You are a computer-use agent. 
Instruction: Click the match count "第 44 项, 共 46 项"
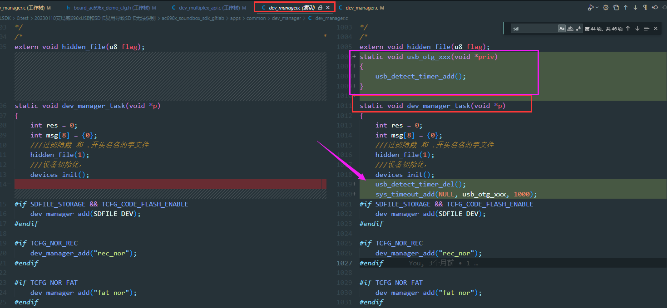(603, 29)
